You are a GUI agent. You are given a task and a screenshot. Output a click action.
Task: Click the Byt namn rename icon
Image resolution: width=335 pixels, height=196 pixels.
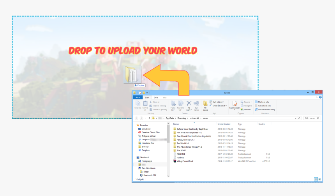click(196, 104)
